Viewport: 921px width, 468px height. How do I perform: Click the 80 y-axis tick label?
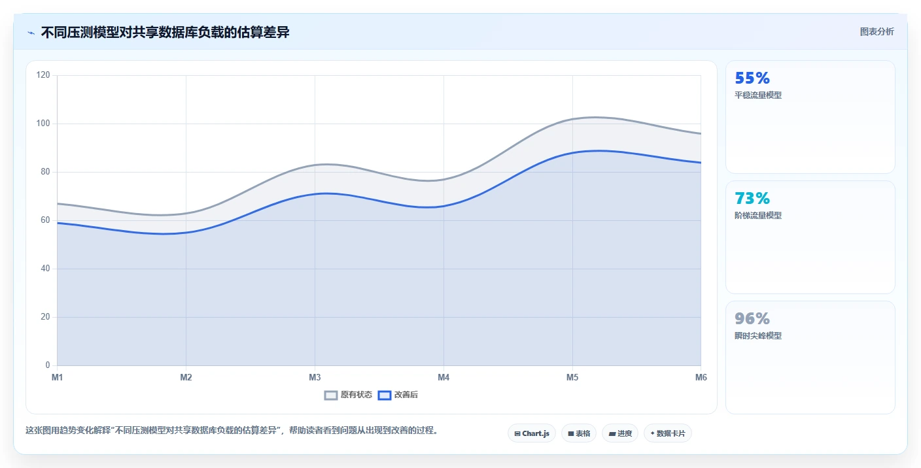45,172
